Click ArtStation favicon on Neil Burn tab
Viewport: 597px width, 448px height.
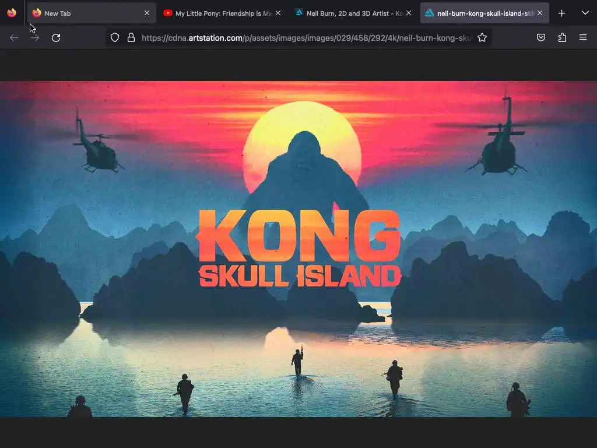click(x=299, y=13)
